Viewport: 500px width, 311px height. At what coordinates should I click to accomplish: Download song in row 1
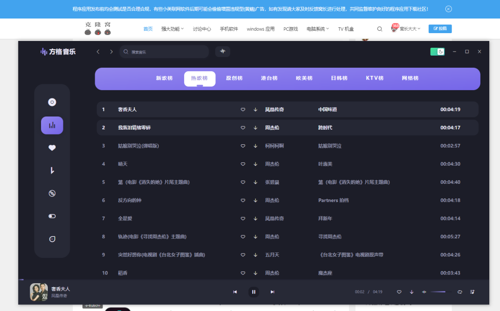255,110
